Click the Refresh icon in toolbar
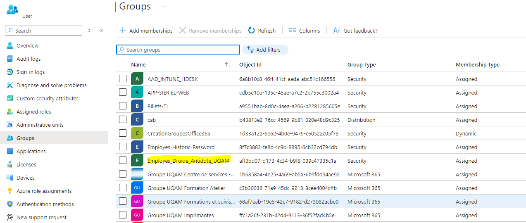 (251, 31)
